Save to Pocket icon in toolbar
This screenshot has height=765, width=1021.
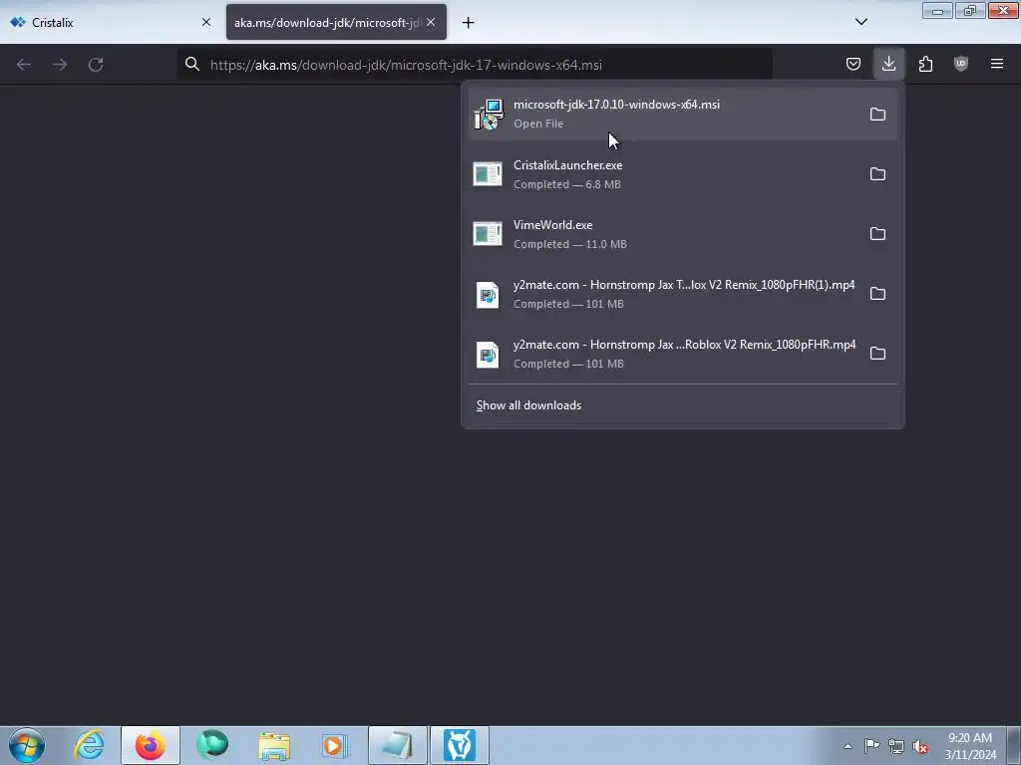point(853,64)
